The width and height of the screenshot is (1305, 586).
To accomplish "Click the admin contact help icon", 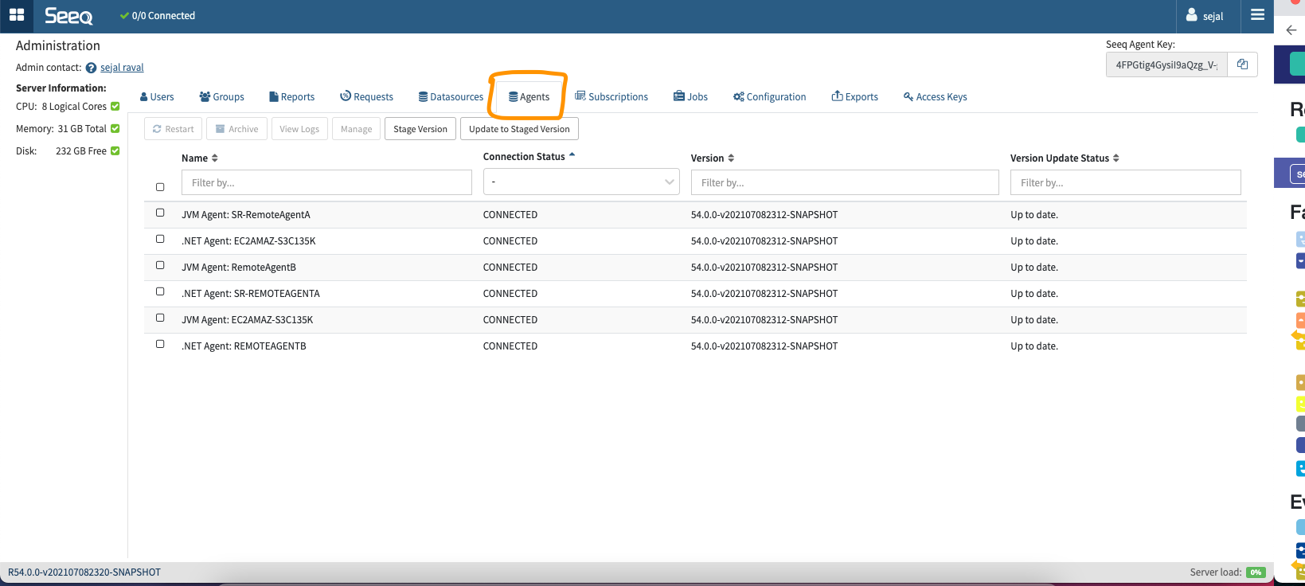I will tap(91, 68).
